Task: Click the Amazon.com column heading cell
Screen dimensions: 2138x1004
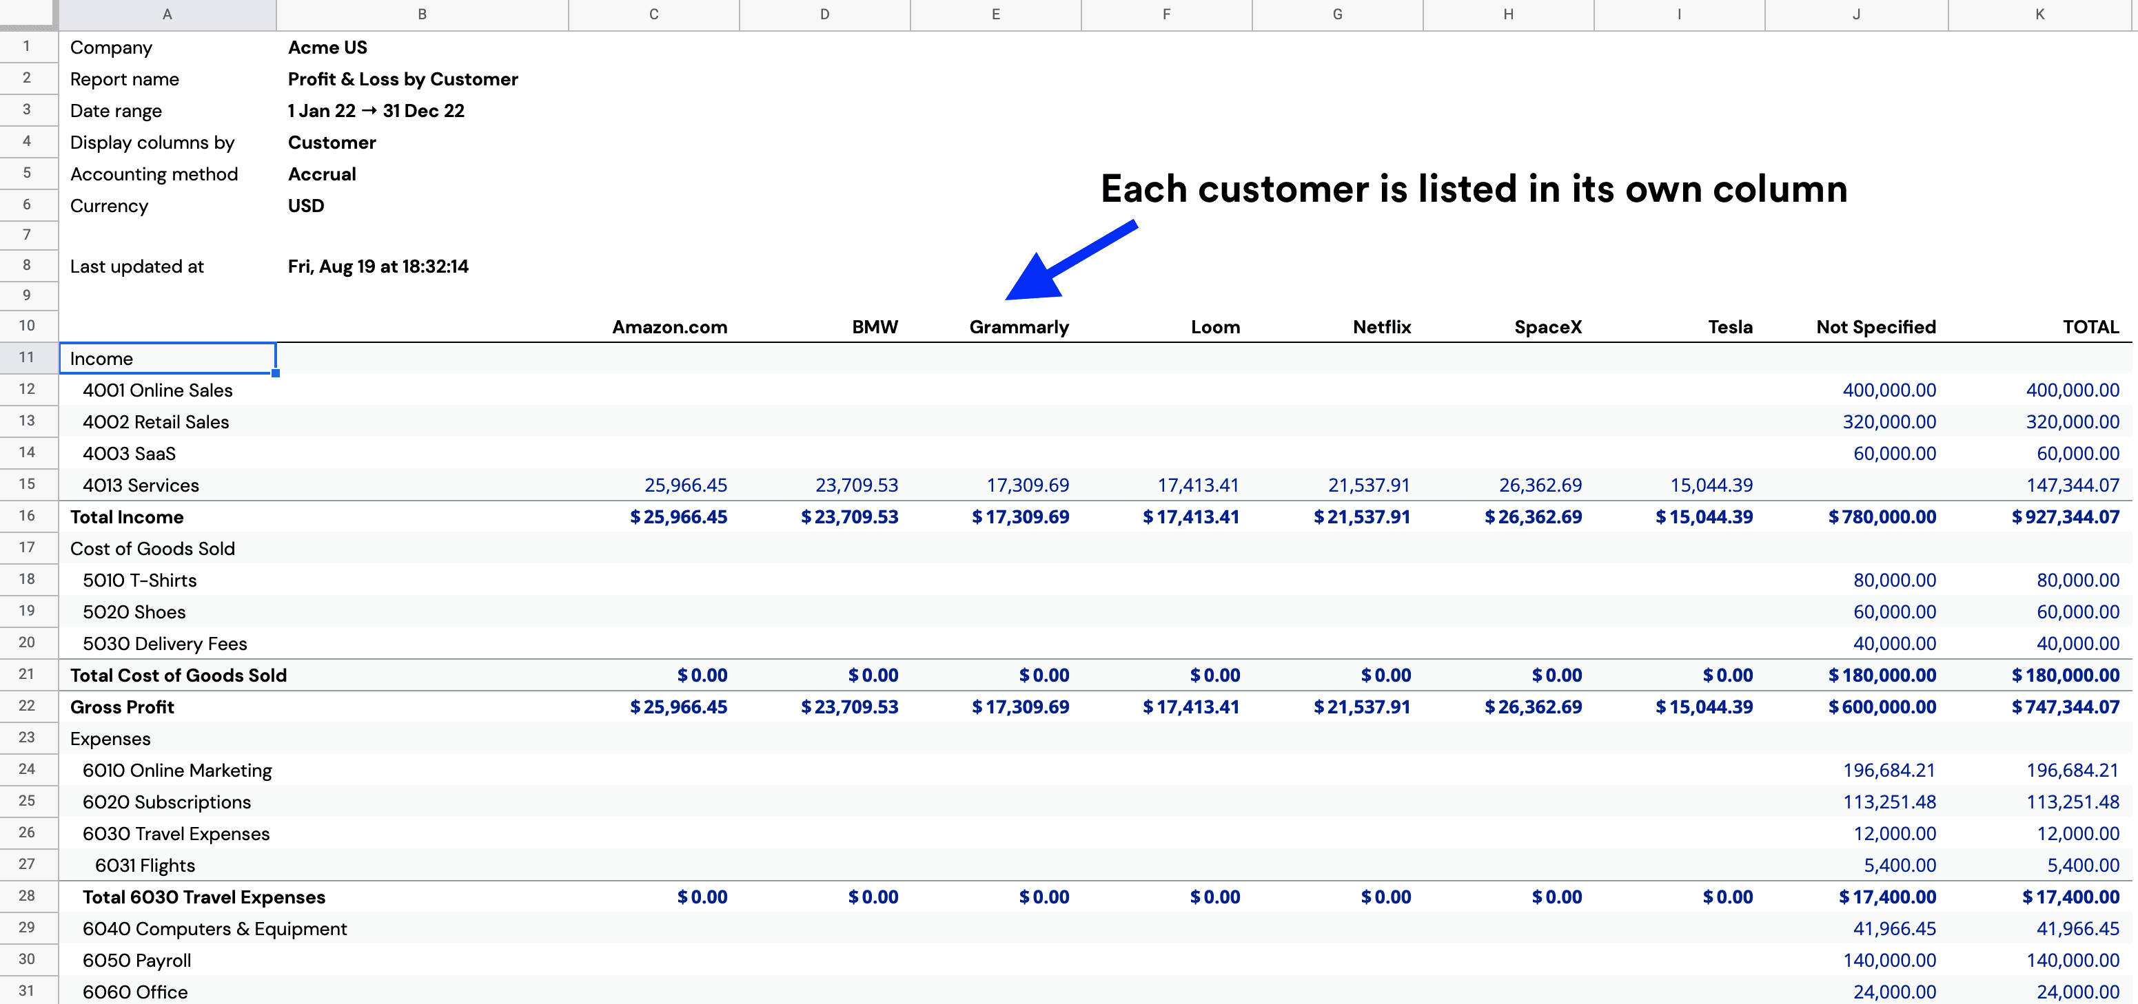Action: [x=669, y=326]
